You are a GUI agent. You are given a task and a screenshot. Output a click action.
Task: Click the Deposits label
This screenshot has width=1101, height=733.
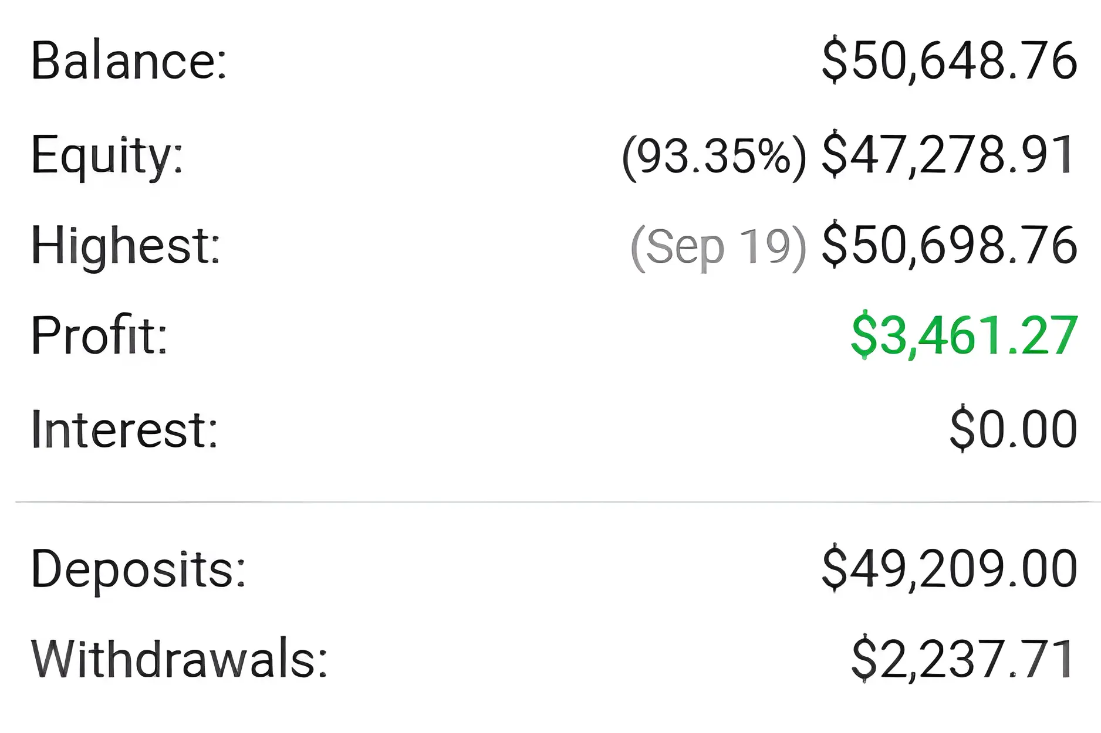click(138, 569)
